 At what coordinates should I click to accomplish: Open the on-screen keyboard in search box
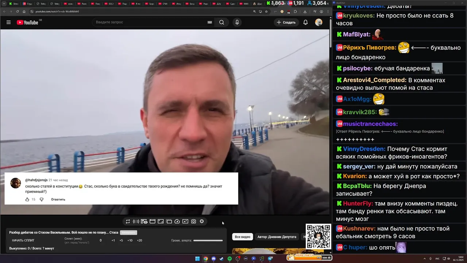click(210, 22)
